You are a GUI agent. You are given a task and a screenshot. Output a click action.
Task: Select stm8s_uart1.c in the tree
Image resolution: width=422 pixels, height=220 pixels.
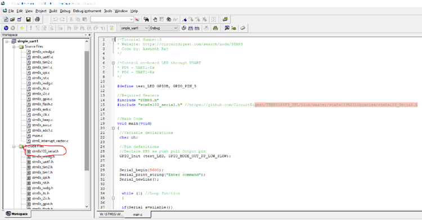pos(43,57)
